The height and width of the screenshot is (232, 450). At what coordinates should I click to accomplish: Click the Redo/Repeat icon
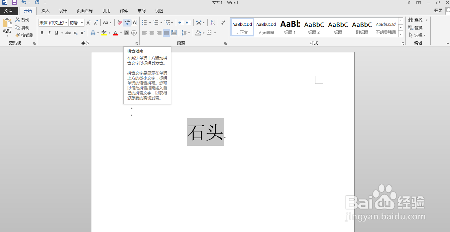pyautogui.click(x=37, y=2)
